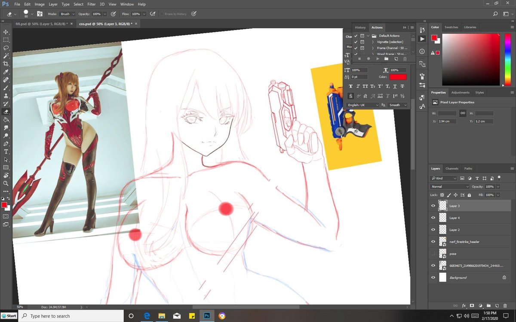This screenshot has height=322, width=516.
Task: Open the Layer menu
Action: (x=53, y=4)
